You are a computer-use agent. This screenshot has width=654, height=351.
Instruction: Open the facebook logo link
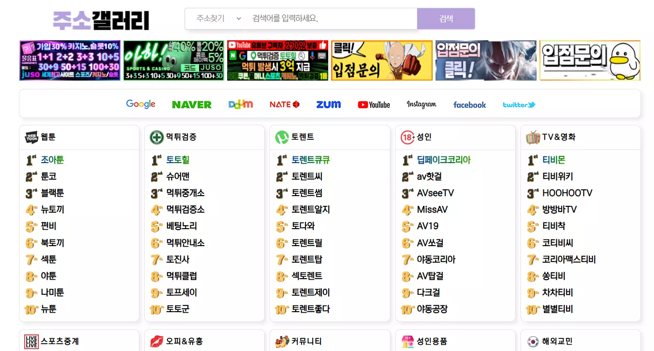click(x=470, y=104)
